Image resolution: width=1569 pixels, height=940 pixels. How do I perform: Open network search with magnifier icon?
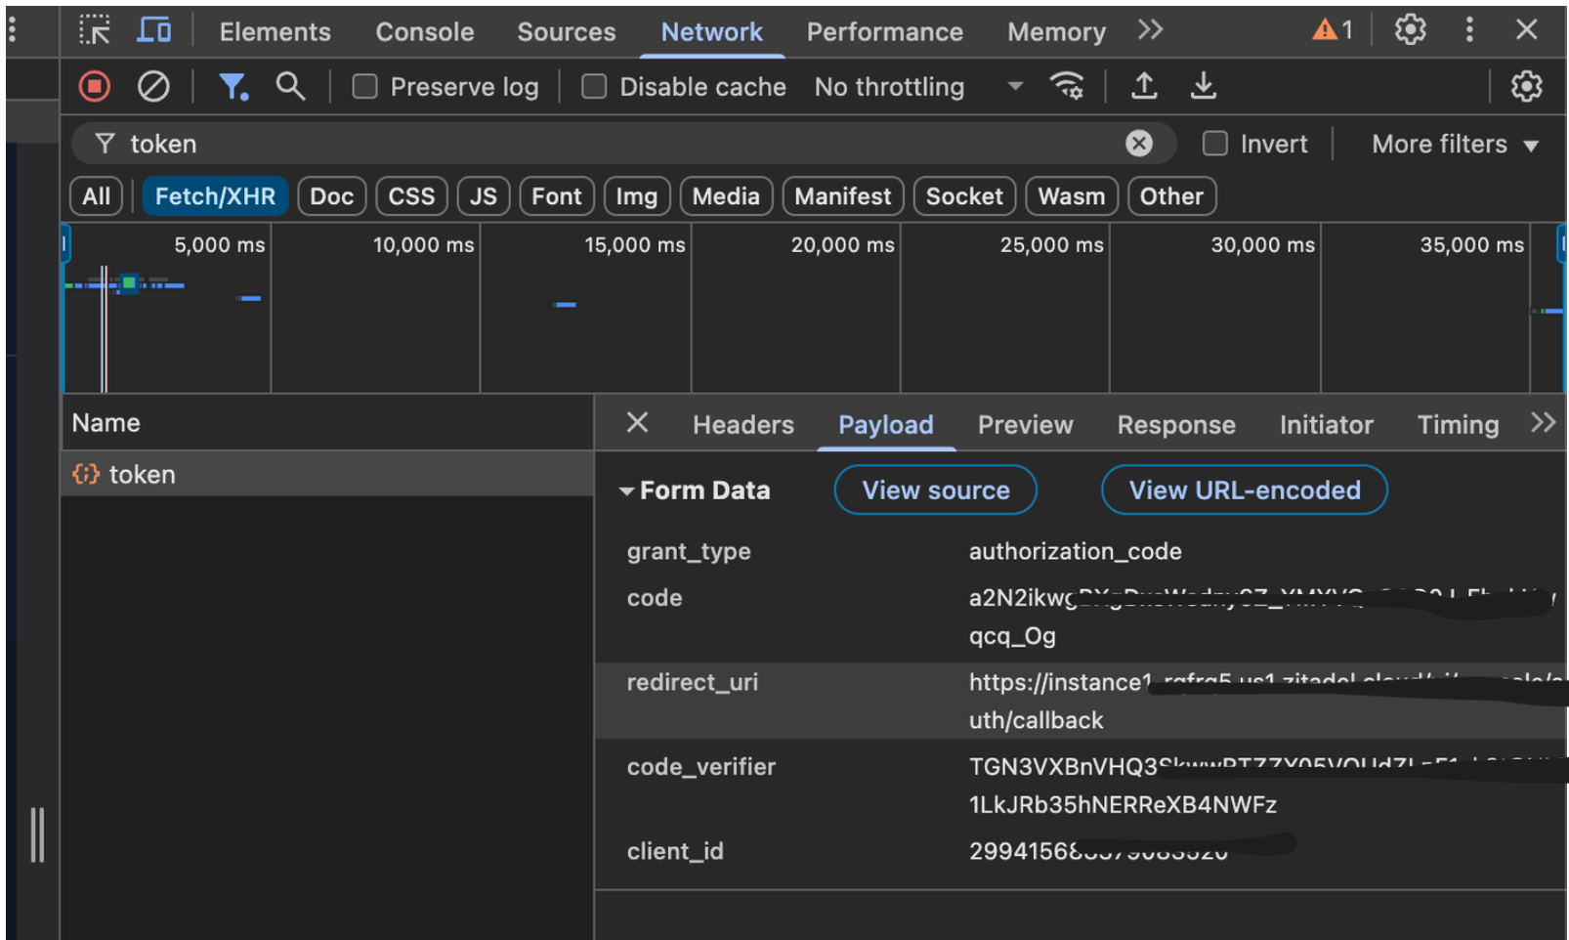[x=290, y=87]
